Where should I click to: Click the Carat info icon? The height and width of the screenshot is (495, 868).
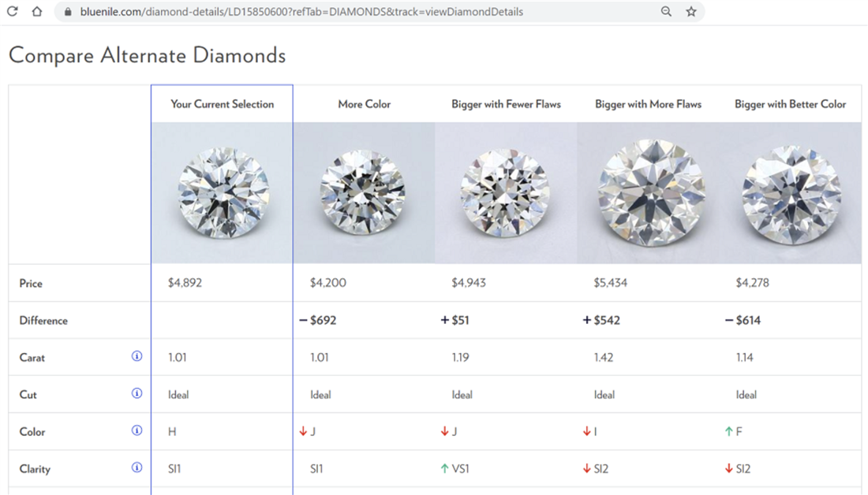coord(137,356)
